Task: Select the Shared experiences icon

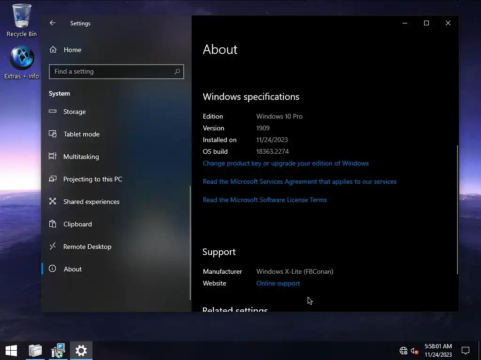Action: click(53, 201)
